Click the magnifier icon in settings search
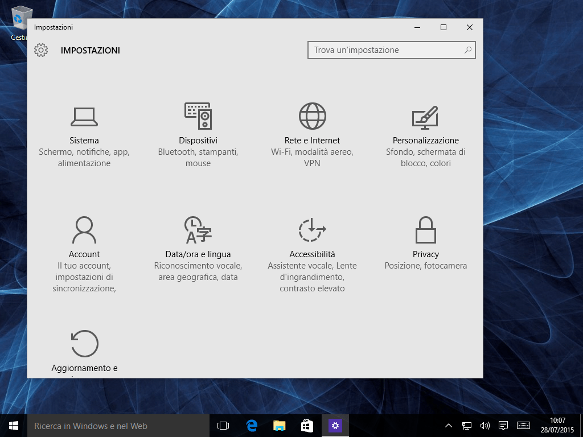Image resolution: width=583 pixels, height=437 pixels. point(468,50)
